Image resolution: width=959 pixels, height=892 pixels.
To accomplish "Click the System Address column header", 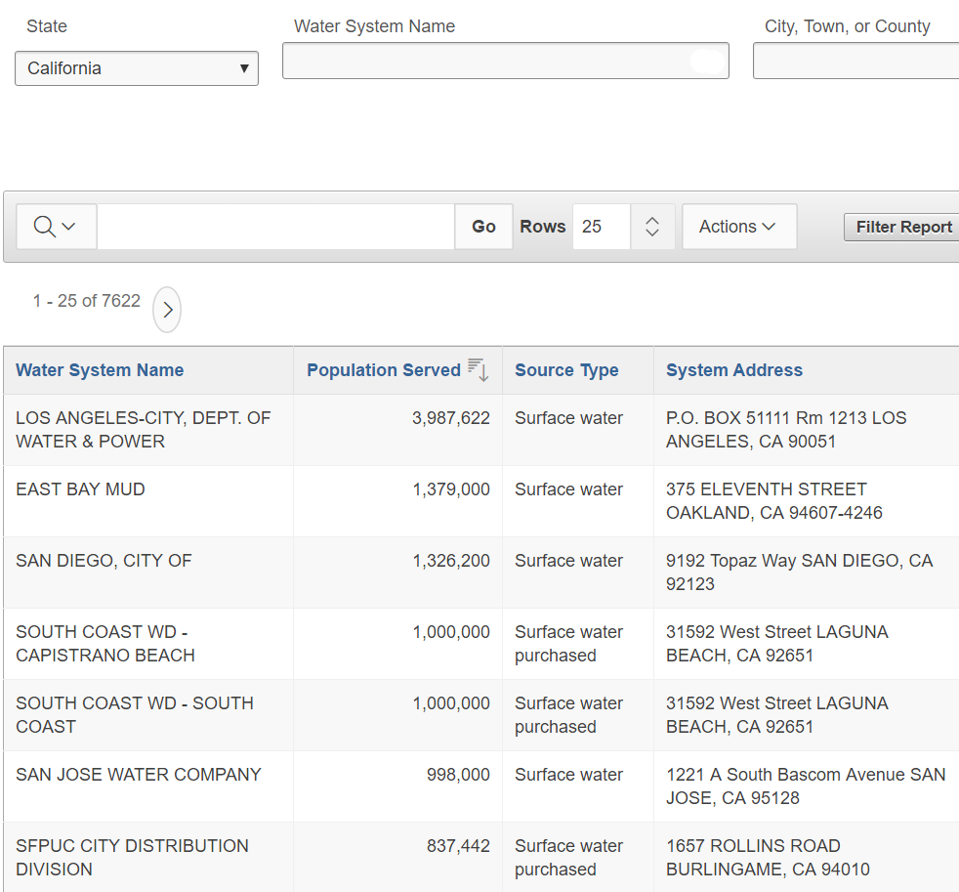I will click(x=733, y=370).
